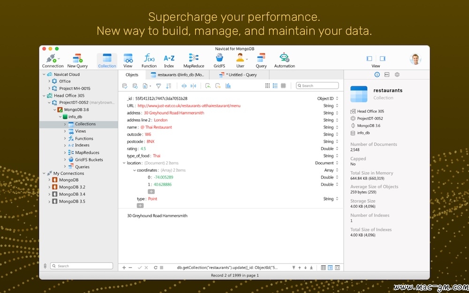The width and height of the screenshot is (469, 293).
Task: Go to last record arrow
Action: (311, 268)
